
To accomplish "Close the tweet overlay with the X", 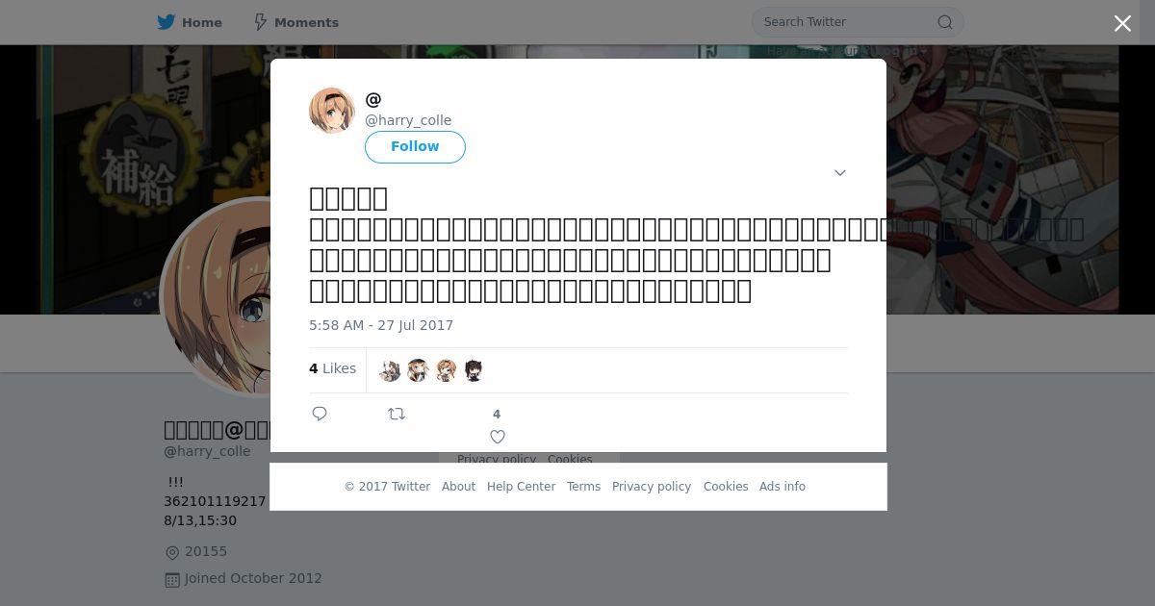I will click(x=1122, y=23).
